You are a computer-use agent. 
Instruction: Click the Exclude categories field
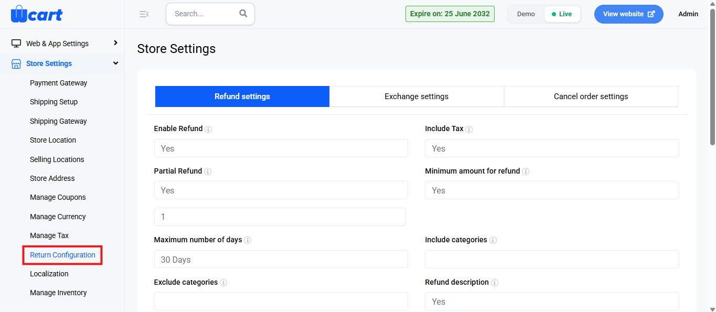(x=281, y=302)
